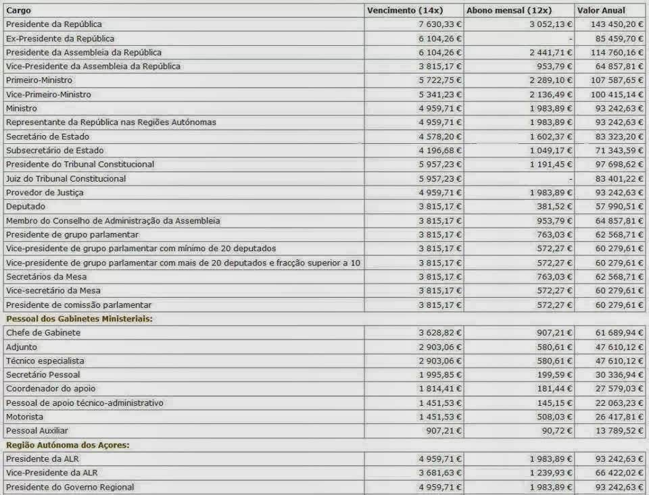Screen dimensions: 649x495
Task: Select the 107 587,65 € annual value
Action: point(617,80)
